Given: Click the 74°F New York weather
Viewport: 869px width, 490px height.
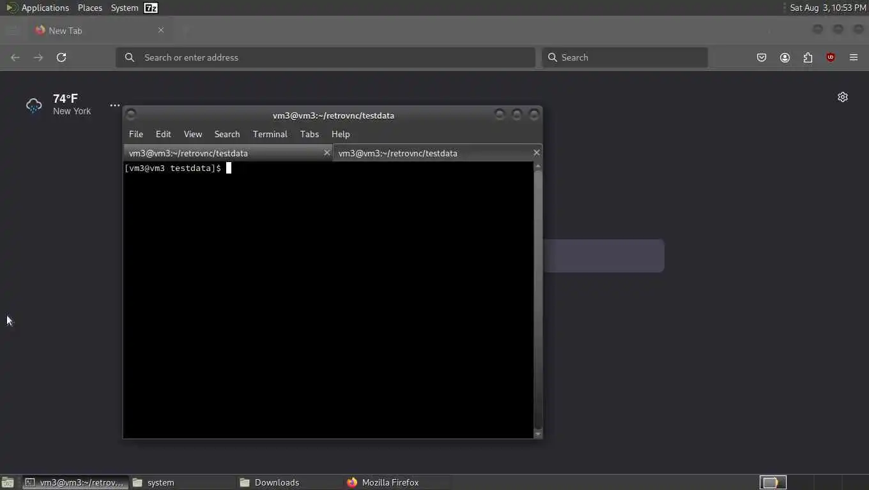Looking at the screenshot, I should 72,105.
